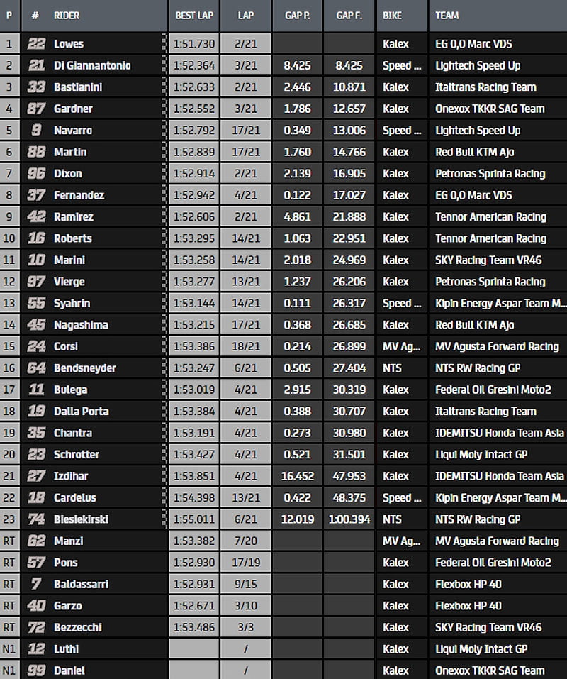Select the number 33 badge beside Bastianini
This screenshot has height=679, width=567.
coord(35,87)
